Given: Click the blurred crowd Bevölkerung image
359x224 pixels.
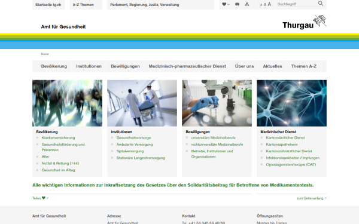Looking at the screenshot, I should [67, 103].
